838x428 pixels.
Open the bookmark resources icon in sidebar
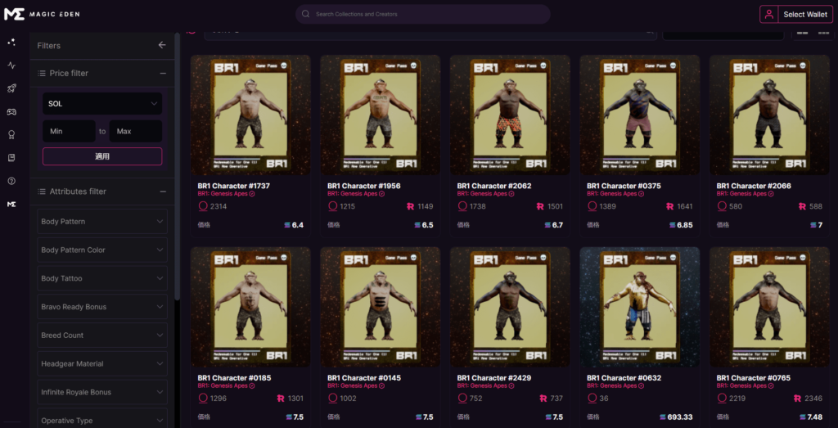coord(11,158)
